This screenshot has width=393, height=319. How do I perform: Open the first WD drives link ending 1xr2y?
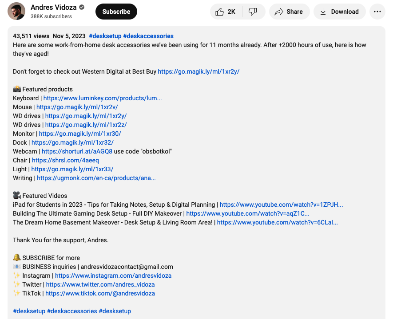tap(86, 116)
